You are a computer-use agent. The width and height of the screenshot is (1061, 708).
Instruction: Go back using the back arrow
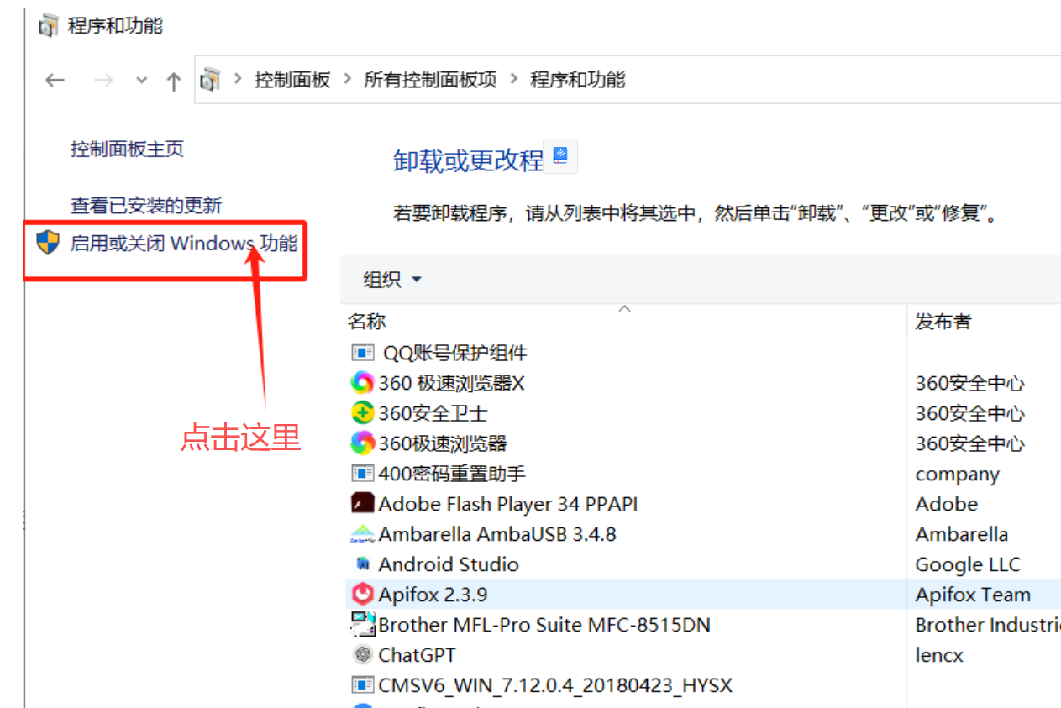(x=55, y=81)
